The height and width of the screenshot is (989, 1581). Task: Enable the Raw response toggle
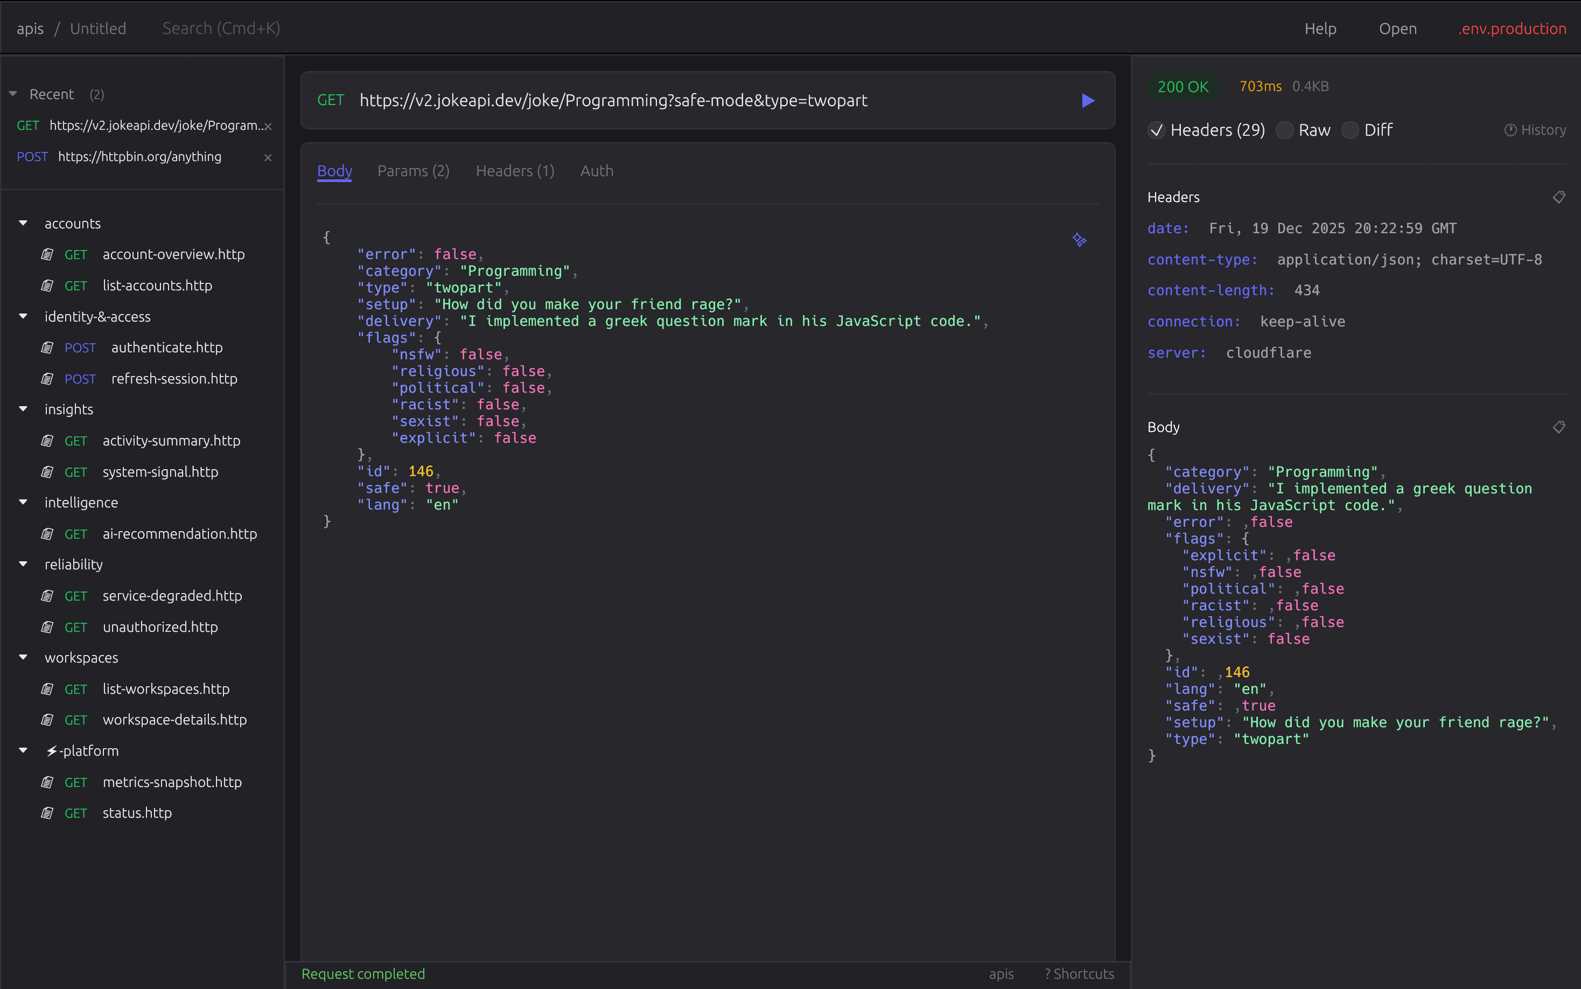pos(1284,130)
